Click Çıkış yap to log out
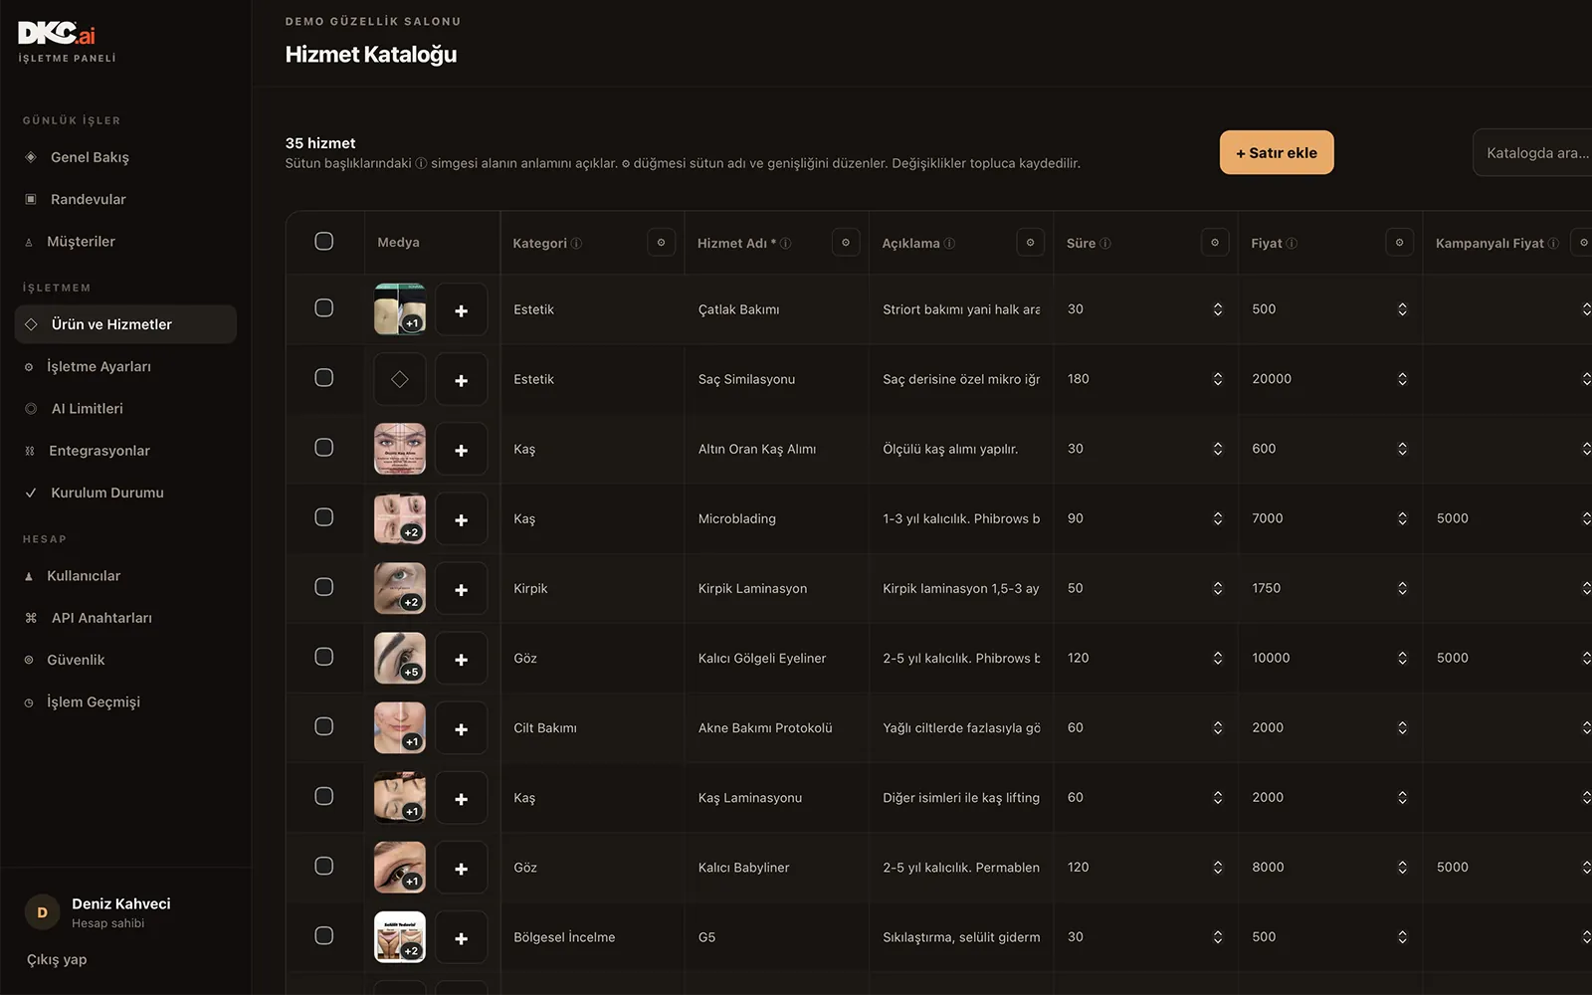This screenshot has height=995, width=1592. (x=57, y=959)
